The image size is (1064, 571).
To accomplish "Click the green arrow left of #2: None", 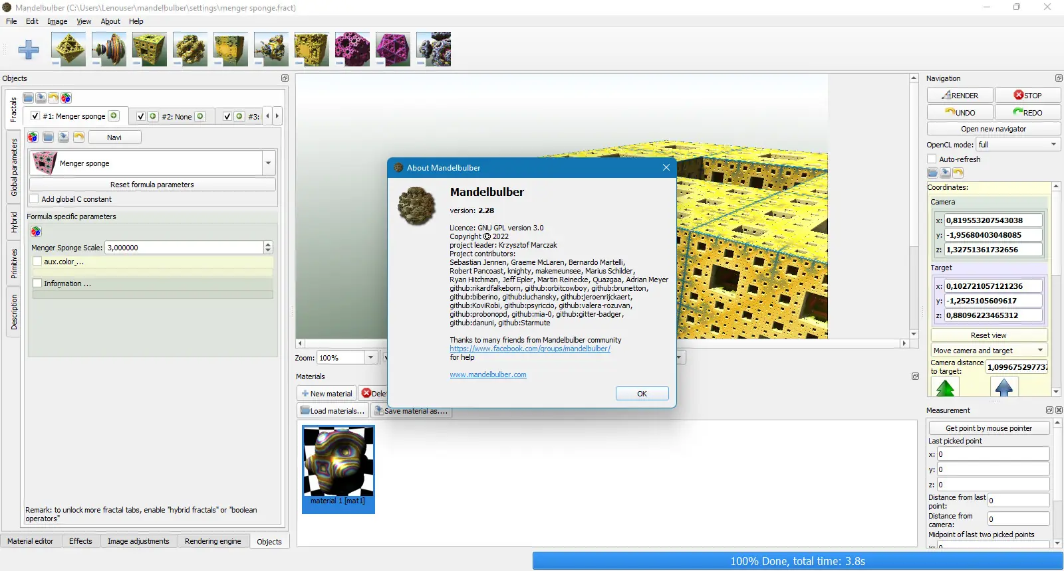I will [x=153, y=116].
